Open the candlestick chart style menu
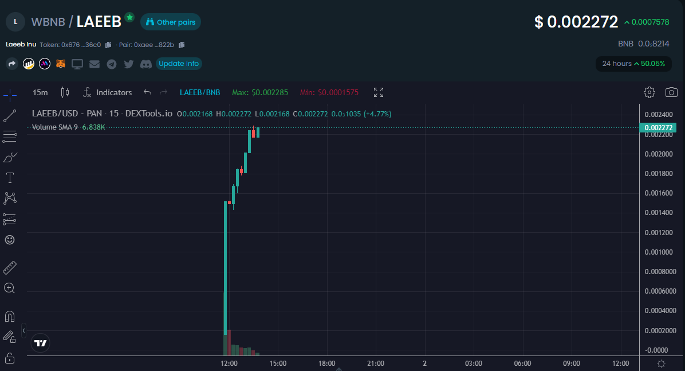The width and height of the screenshot is (685, 371). [65, 92]
